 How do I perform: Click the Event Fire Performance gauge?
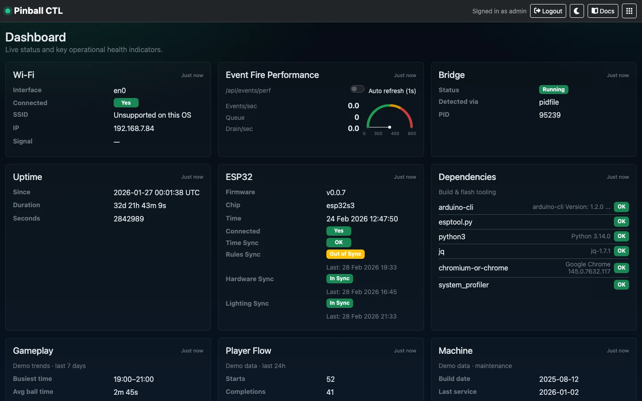tap(390, 119)
